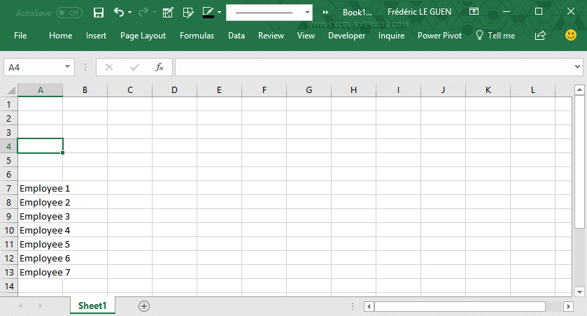Open the Name Box dropdown arrow
This screenshot has height=316, width=587.
click(67, 67)
